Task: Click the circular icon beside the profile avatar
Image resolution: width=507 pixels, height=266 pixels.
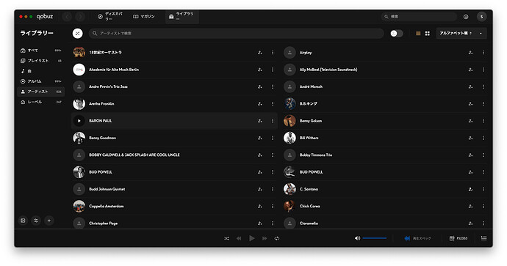Action: [466, 17]
